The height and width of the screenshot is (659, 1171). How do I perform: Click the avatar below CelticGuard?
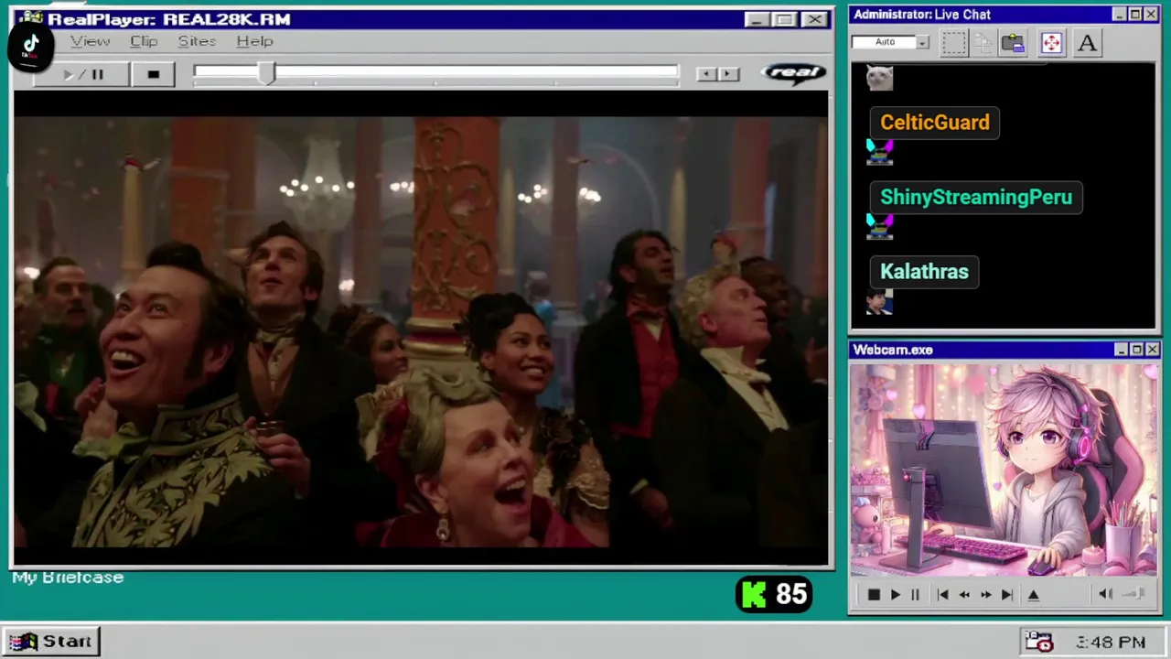879,152
